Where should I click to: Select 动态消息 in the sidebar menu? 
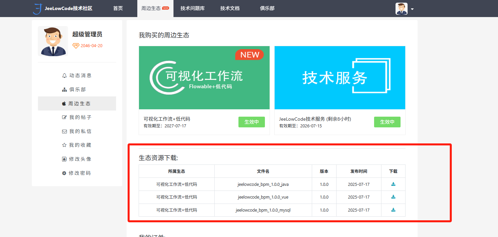tap(77, 76)
